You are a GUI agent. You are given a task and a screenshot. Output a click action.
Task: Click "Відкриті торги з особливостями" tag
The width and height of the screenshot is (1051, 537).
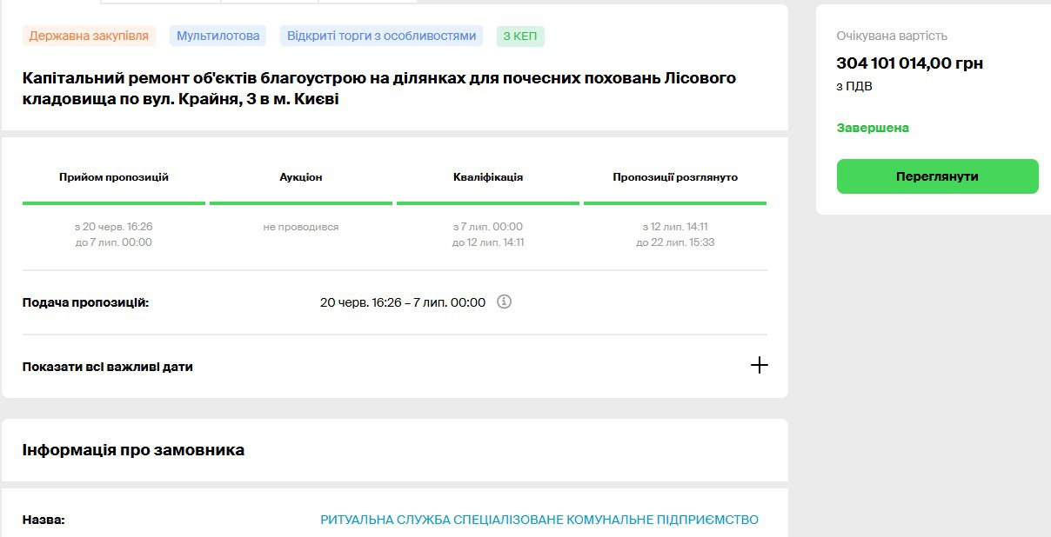coord(381,36)
